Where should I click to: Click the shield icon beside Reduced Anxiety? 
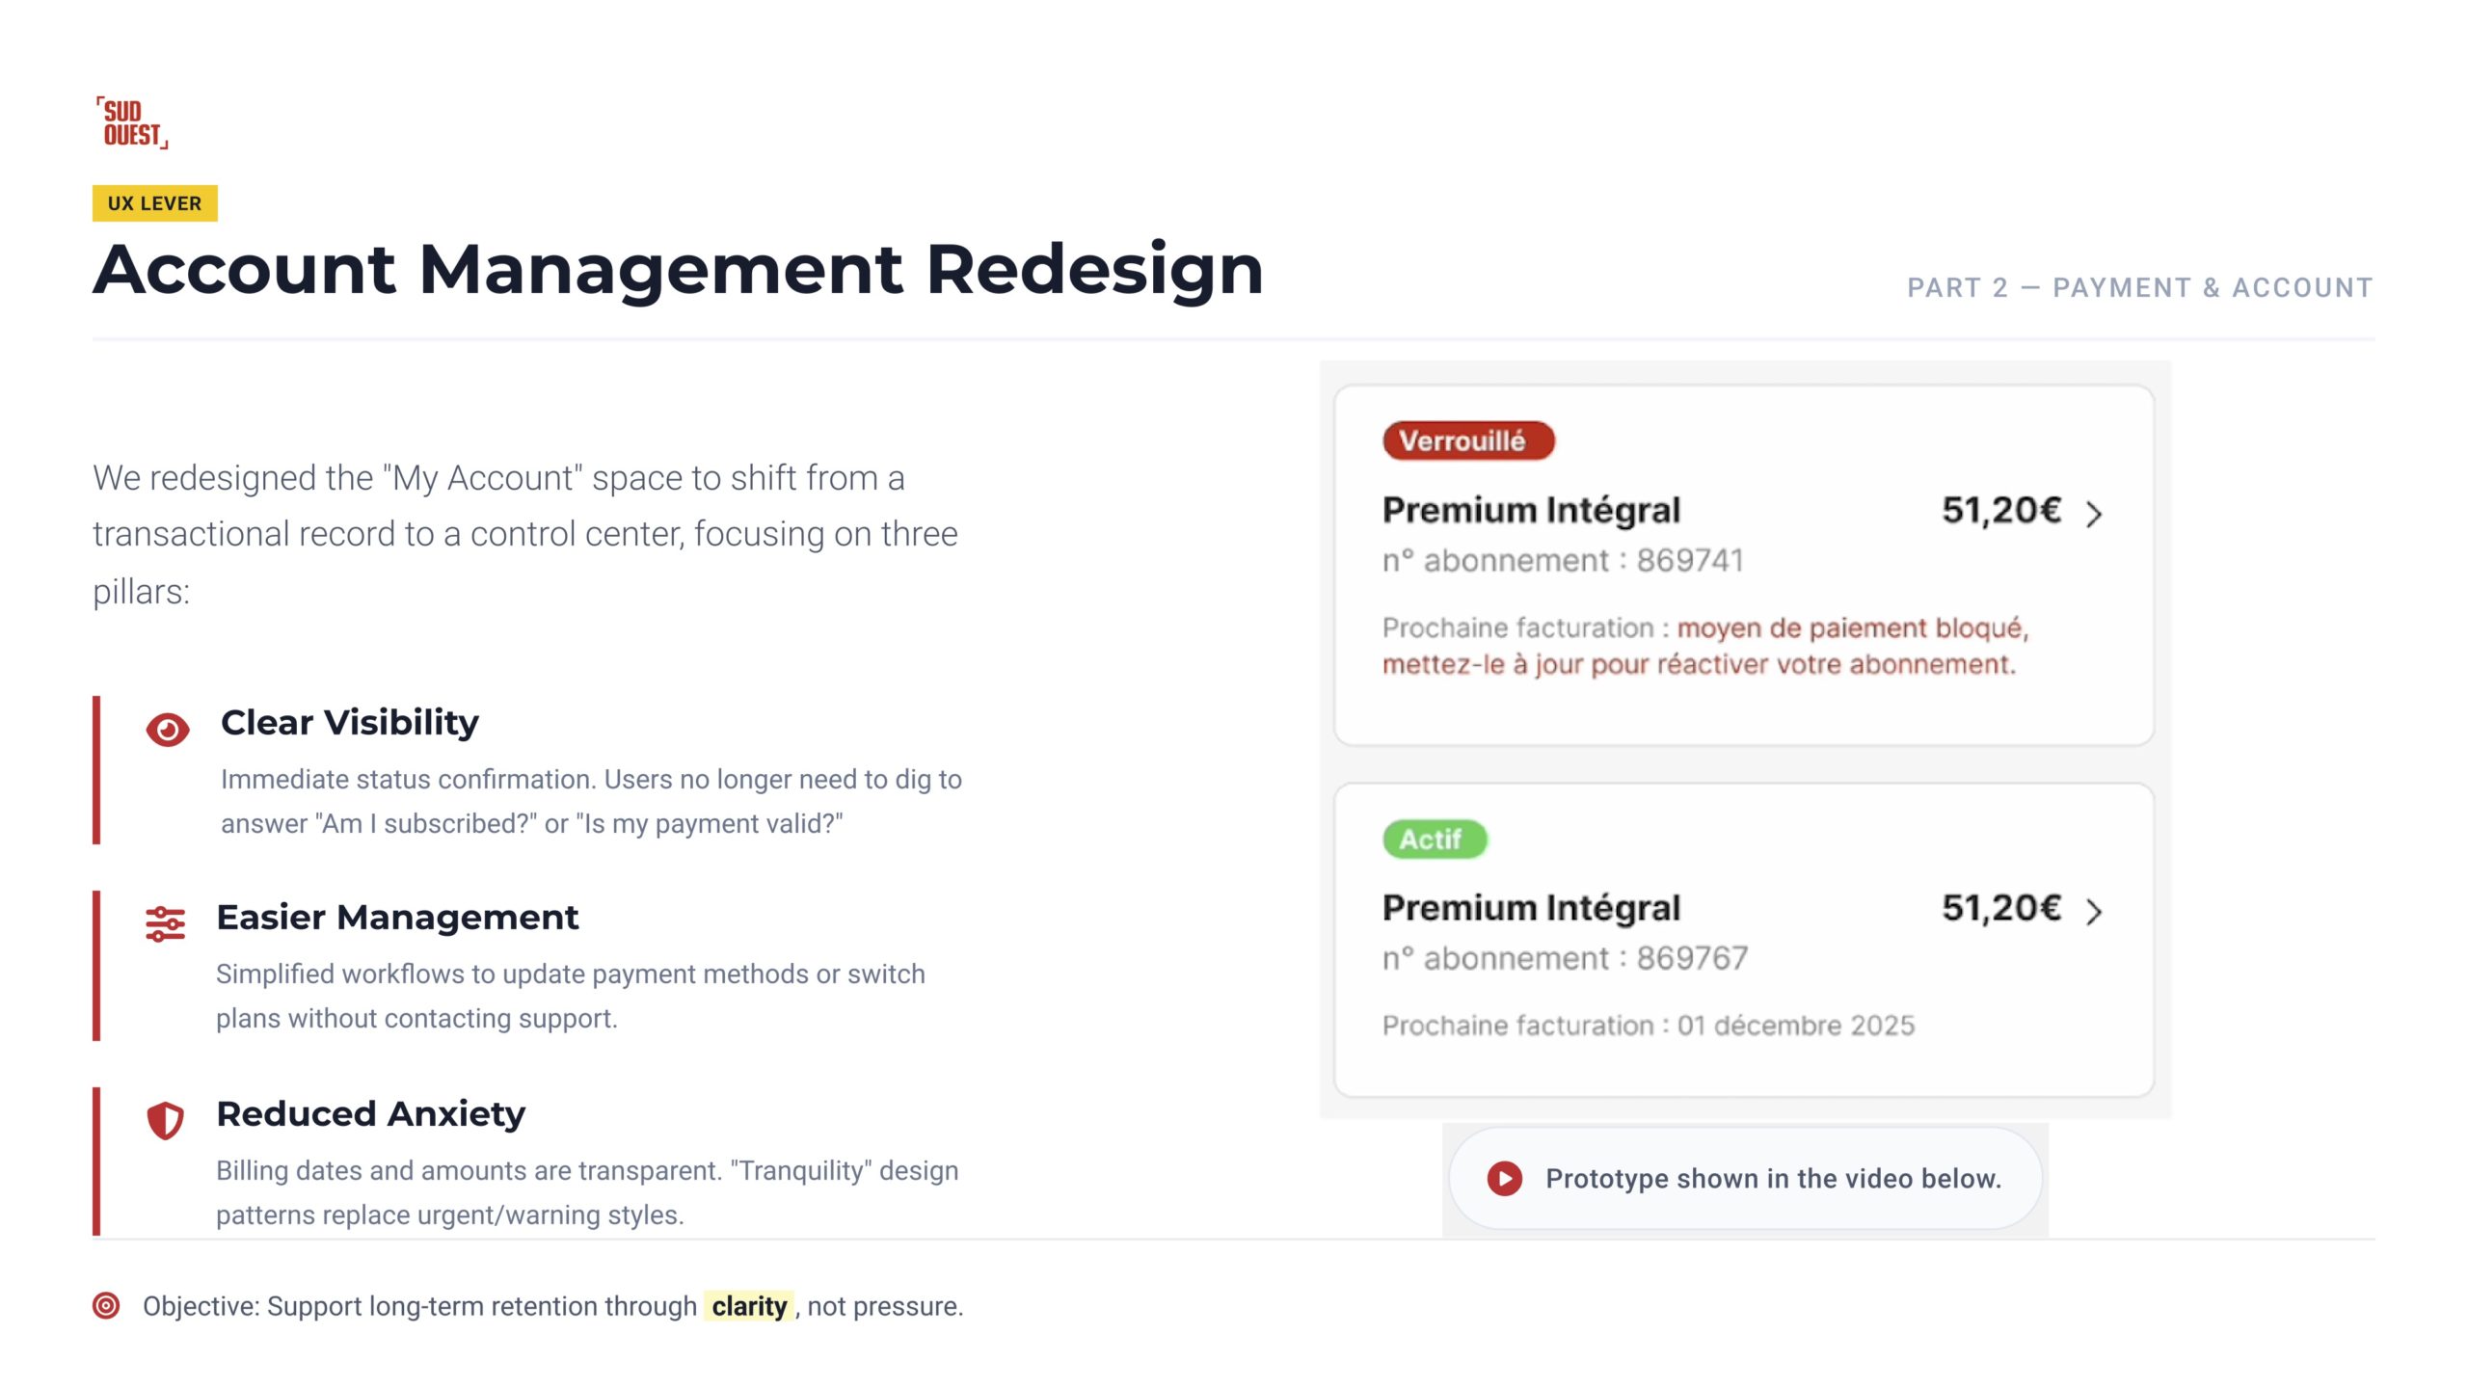pyautogui.click(x=165, y=1120)
